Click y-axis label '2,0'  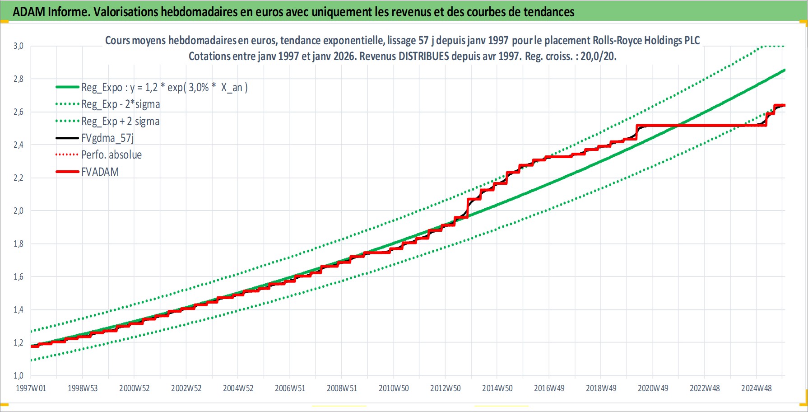[18, 211]
